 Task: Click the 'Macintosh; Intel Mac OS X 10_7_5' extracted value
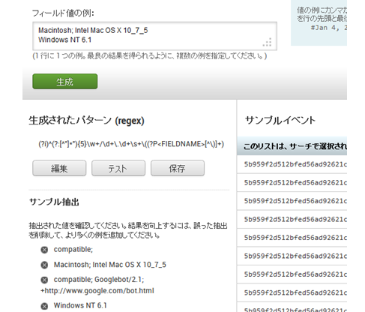(110, 265)
